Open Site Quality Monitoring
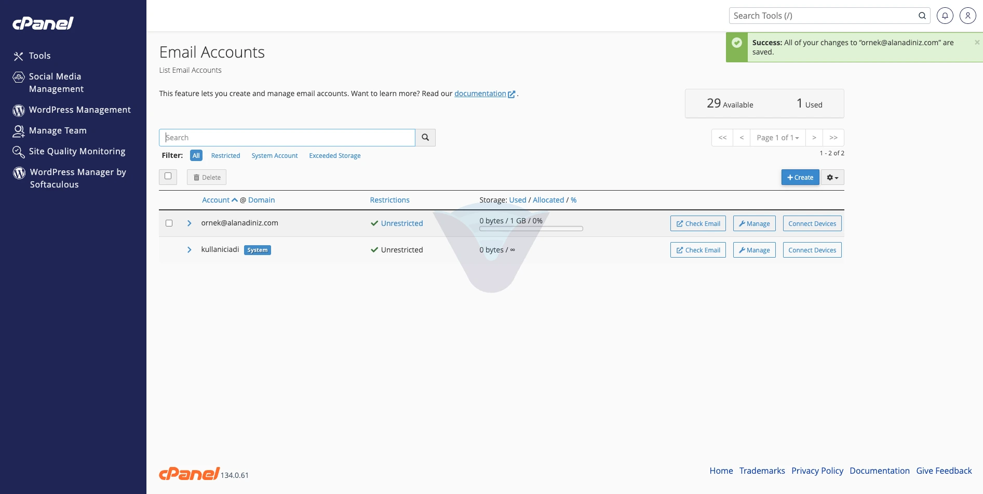 (x=69, y=151)
